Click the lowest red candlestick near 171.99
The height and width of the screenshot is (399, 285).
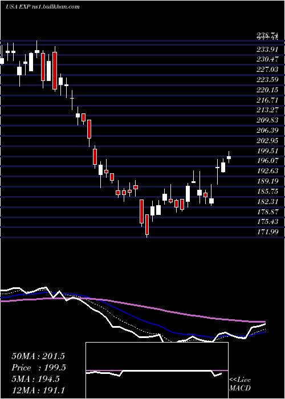pos(147,225)
